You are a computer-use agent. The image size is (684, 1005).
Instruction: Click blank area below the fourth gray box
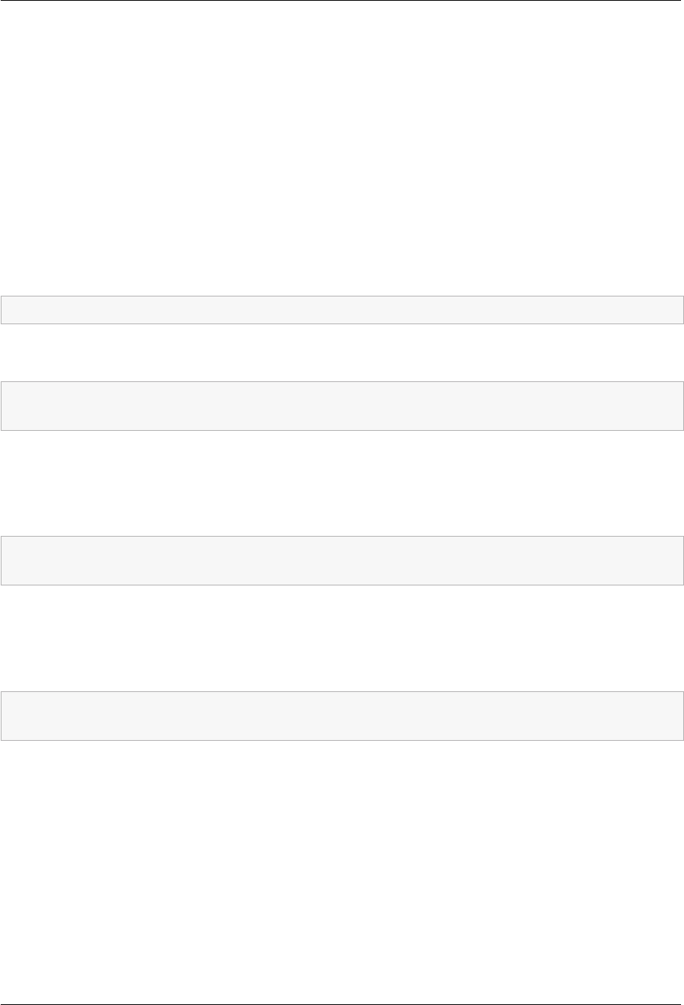(342, 871)
